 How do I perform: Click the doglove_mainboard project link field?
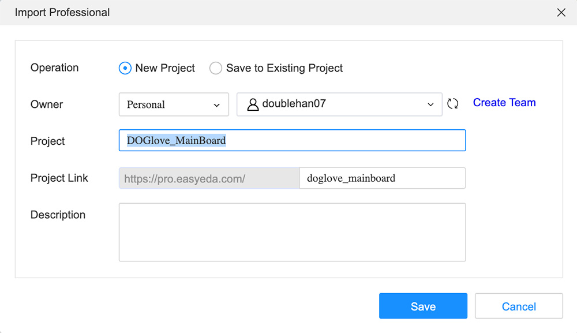point(383,178)
